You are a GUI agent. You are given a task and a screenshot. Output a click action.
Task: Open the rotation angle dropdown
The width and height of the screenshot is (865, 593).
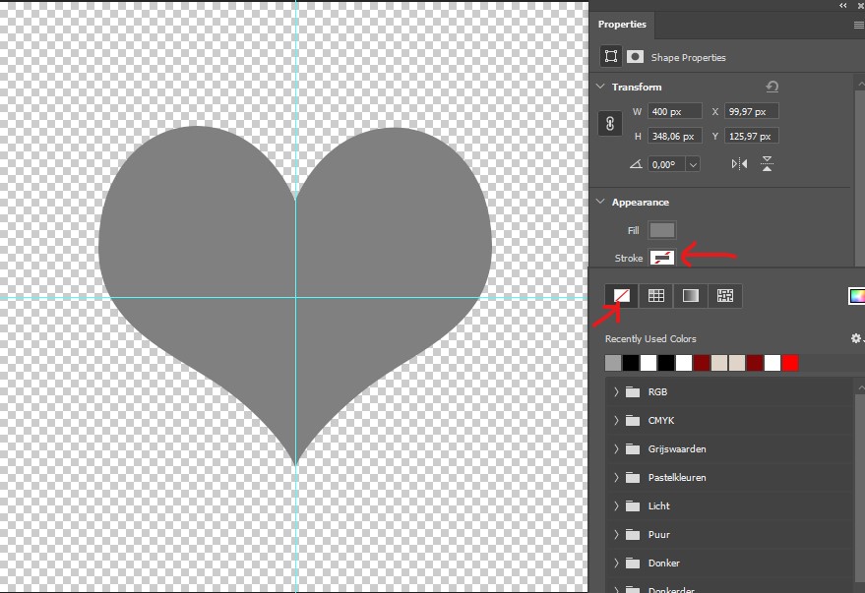coord(693,164)
